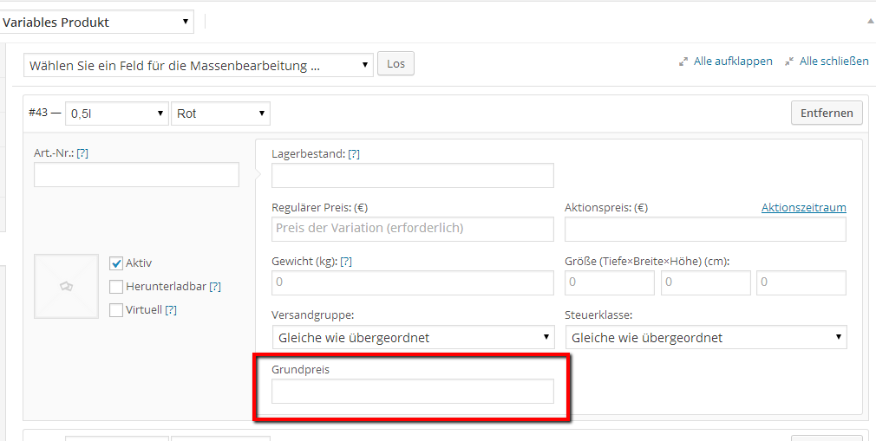
Task: Open the Versandgruppe dropdown
Action: tap(413, 337)
